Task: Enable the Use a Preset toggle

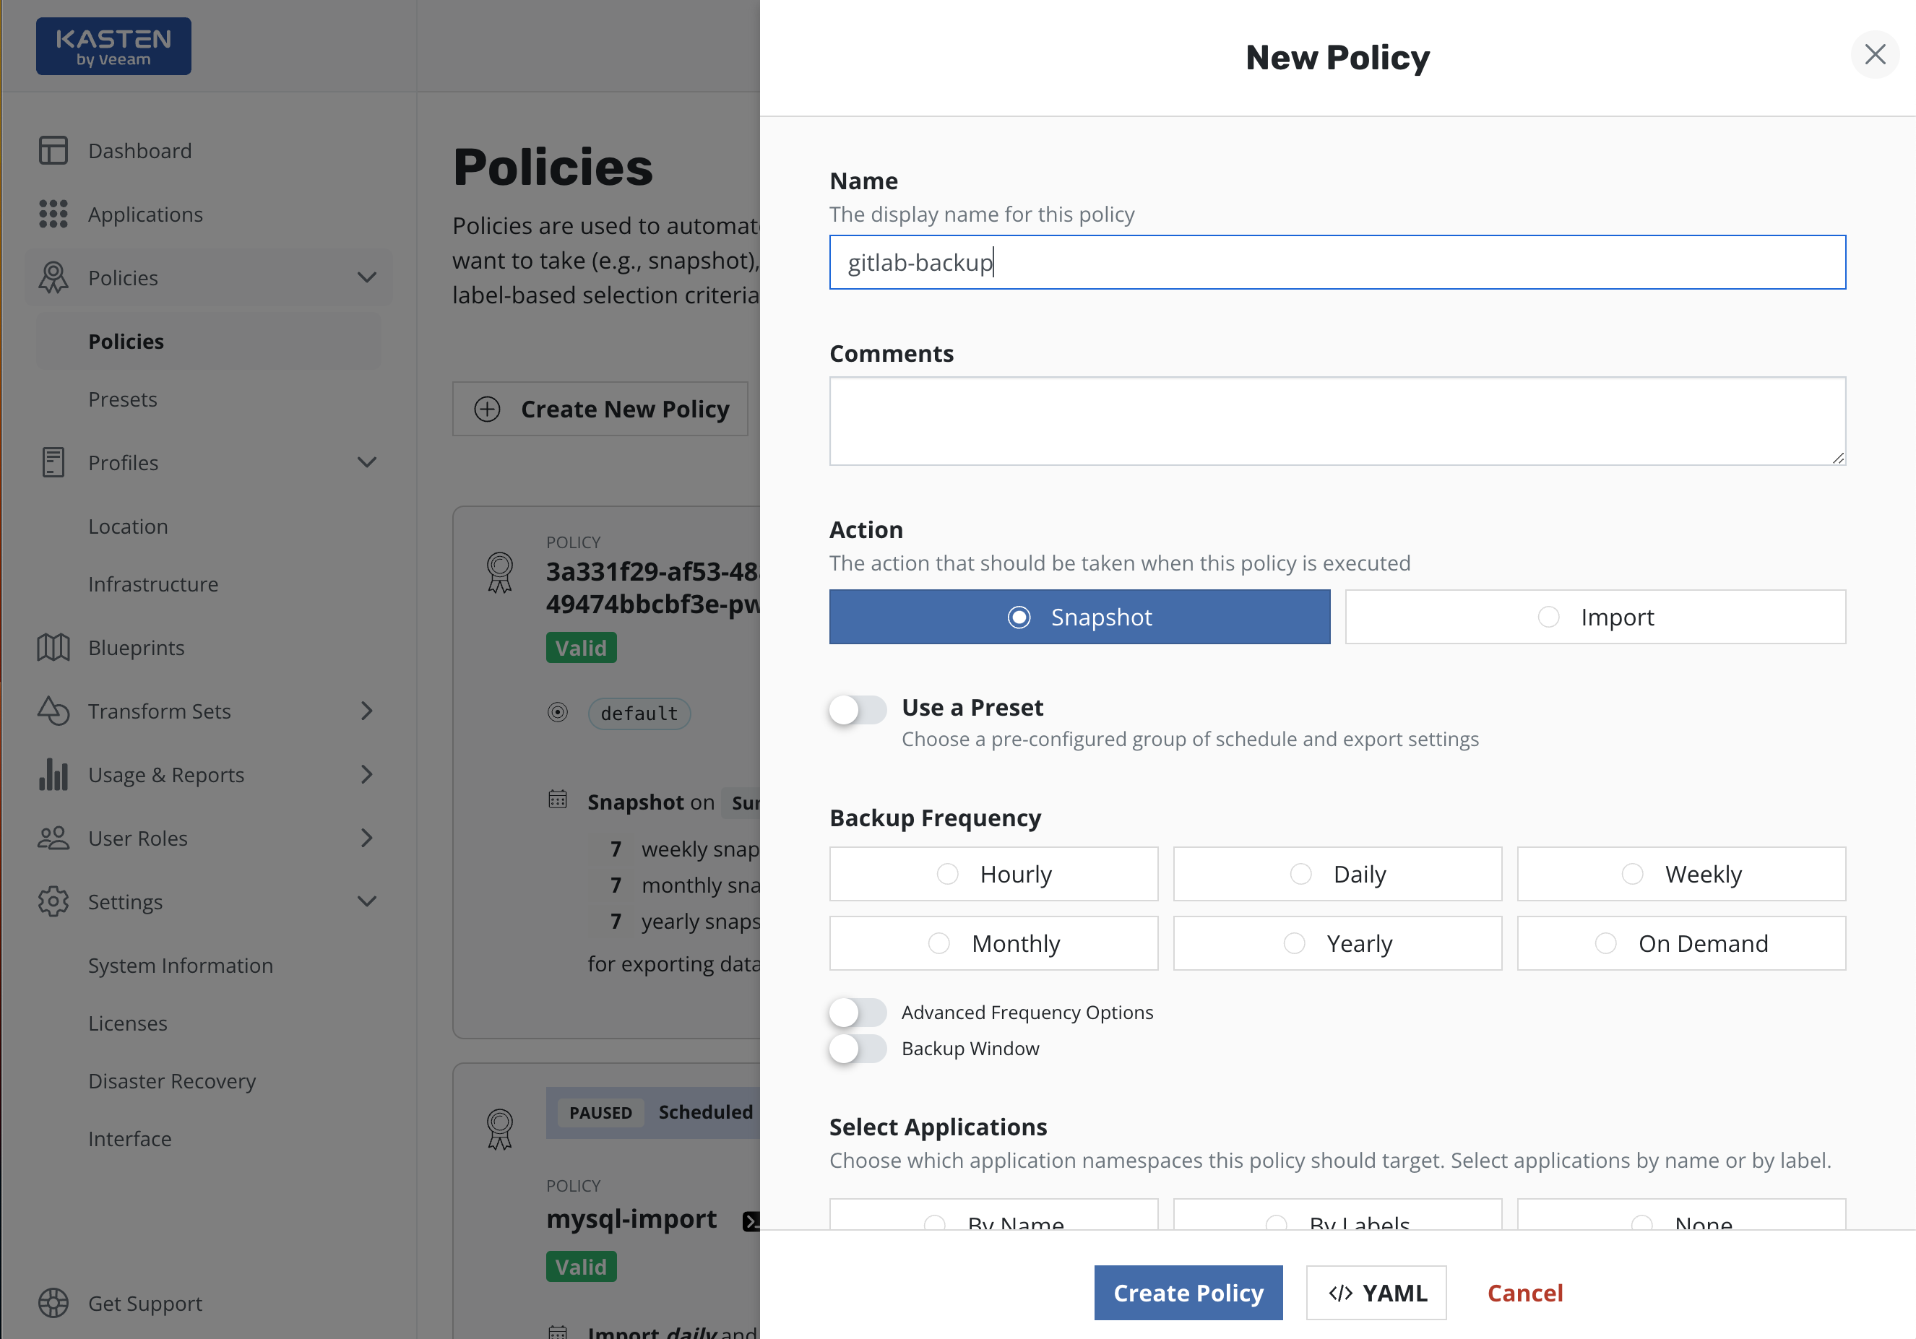Action: (857, 710)
